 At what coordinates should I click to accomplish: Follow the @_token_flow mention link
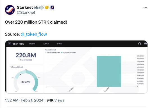[34, 34]
